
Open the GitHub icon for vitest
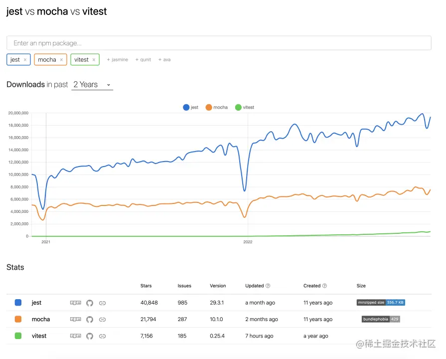point(90,336)
